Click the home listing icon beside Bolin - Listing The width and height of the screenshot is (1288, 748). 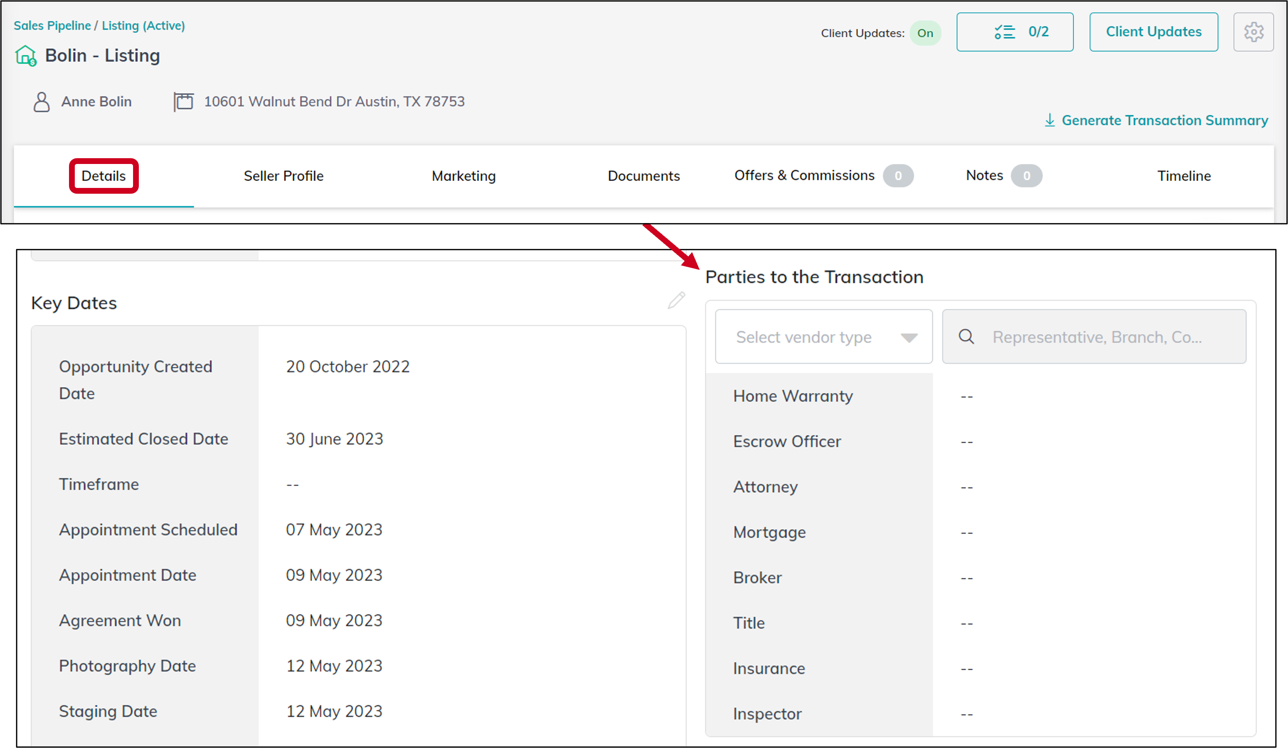26,56
